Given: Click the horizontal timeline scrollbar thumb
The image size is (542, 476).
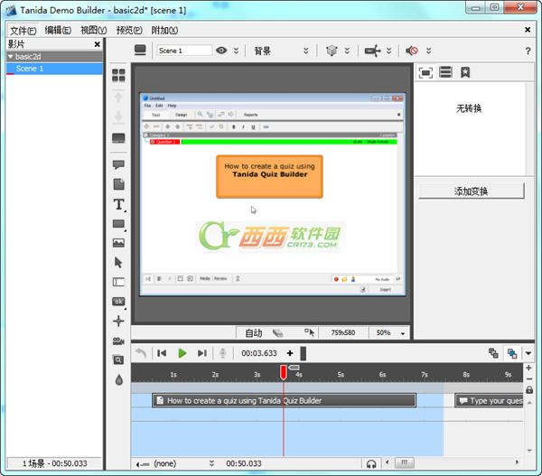Looking at the screenshot, I should pos(404,462).
